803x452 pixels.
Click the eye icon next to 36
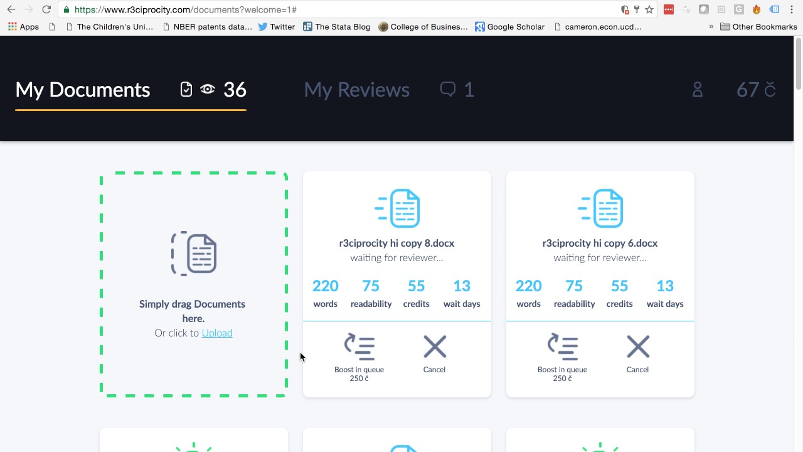pyautogui.click(x=208, y=90)
